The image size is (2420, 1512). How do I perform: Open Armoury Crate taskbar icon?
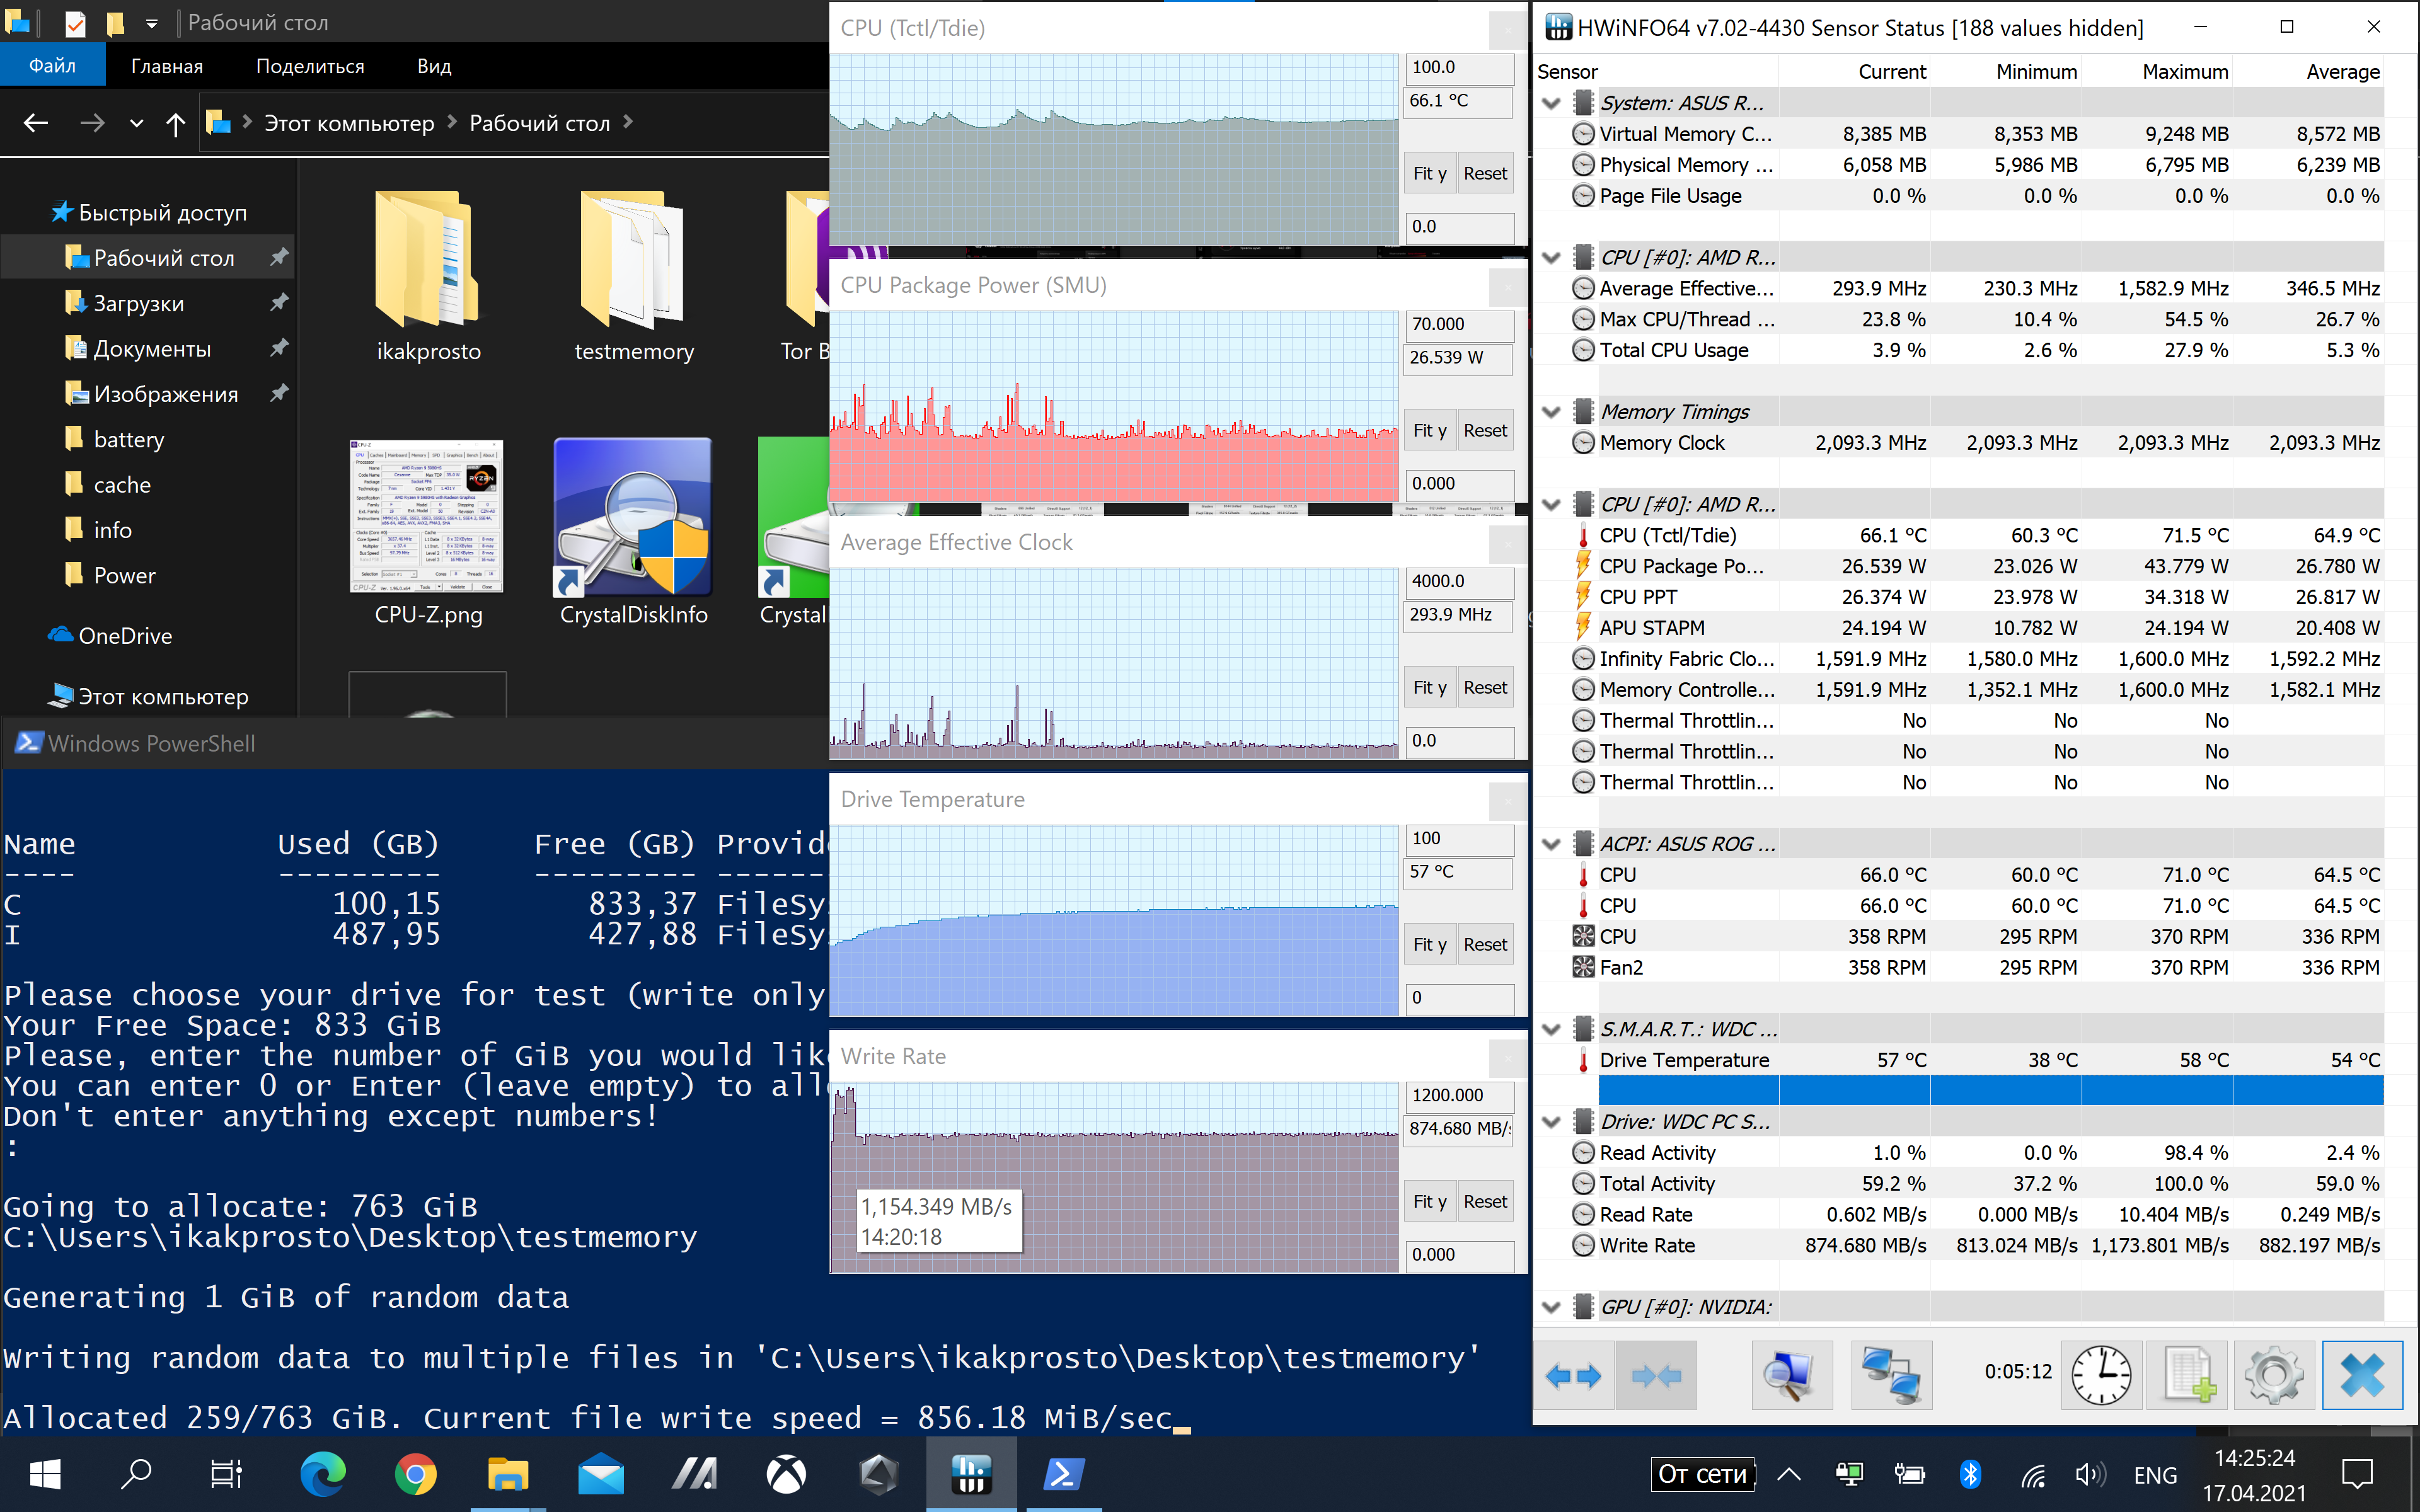click(x=879, y=1474)
